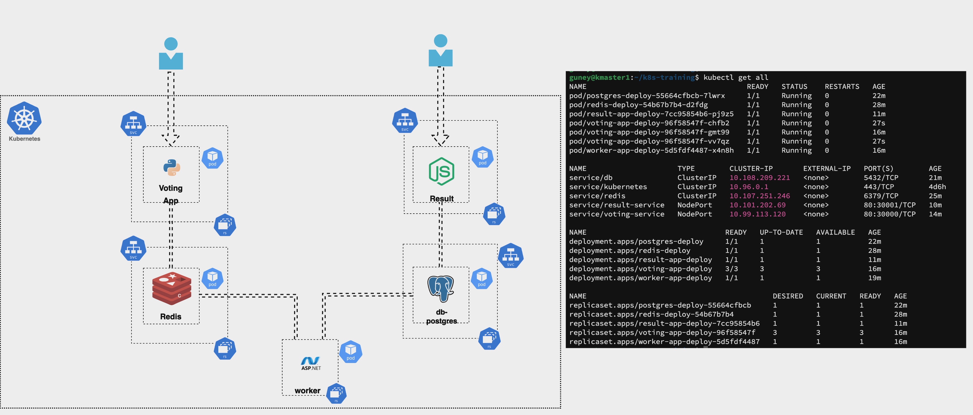Image resolution: width=973 pixels, height=415 pixels.
Task: Select the user icon above Result app
Action: click(441, 50)
